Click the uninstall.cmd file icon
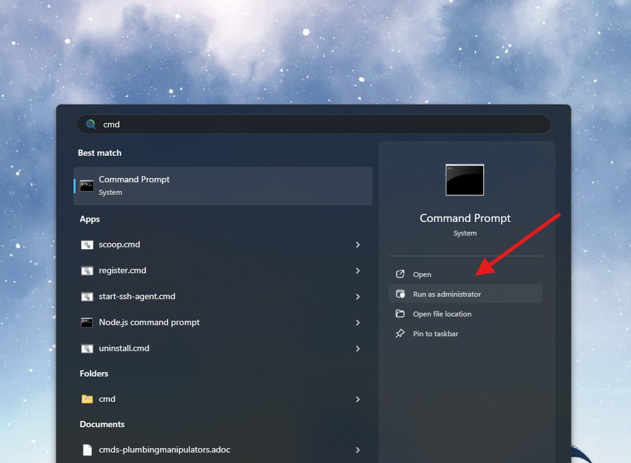The image size is (631, 463). [x=87, y=349]
